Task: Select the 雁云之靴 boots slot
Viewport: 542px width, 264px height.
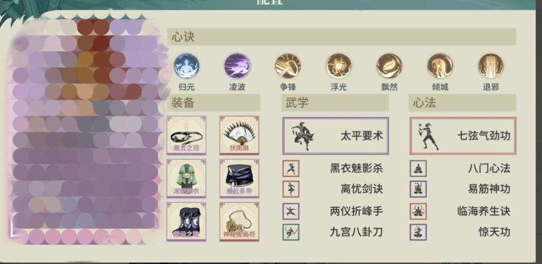Action: [x=187, y=221]
